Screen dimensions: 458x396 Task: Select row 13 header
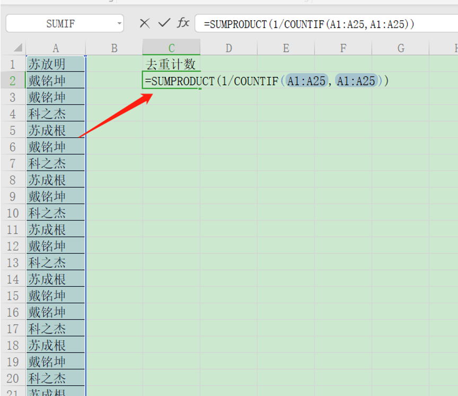coord(13,262)
